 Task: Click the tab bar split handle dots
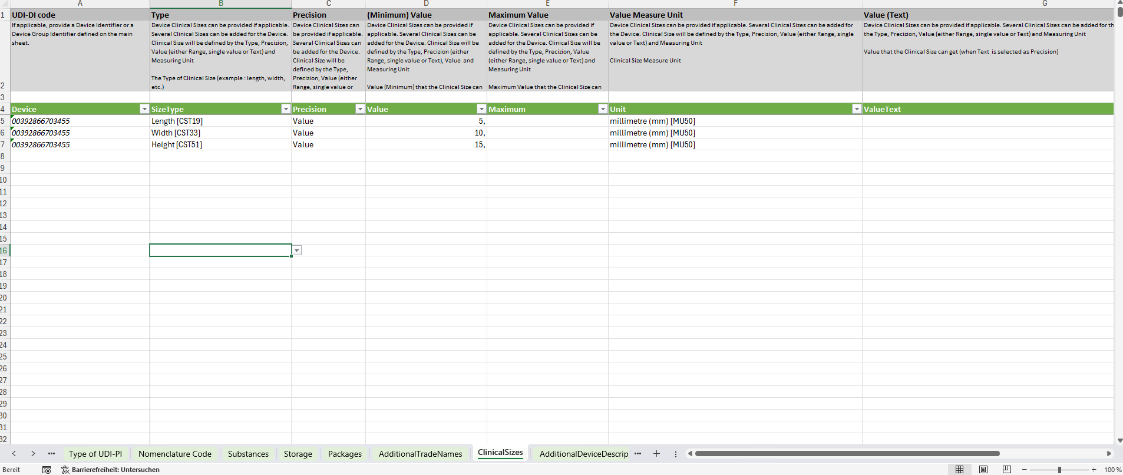pos(676,454)
